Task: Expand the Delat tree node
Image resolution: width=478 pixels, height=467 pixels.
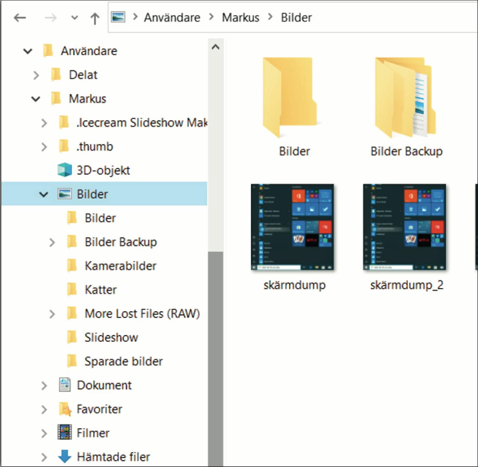Action: [36, 75]
